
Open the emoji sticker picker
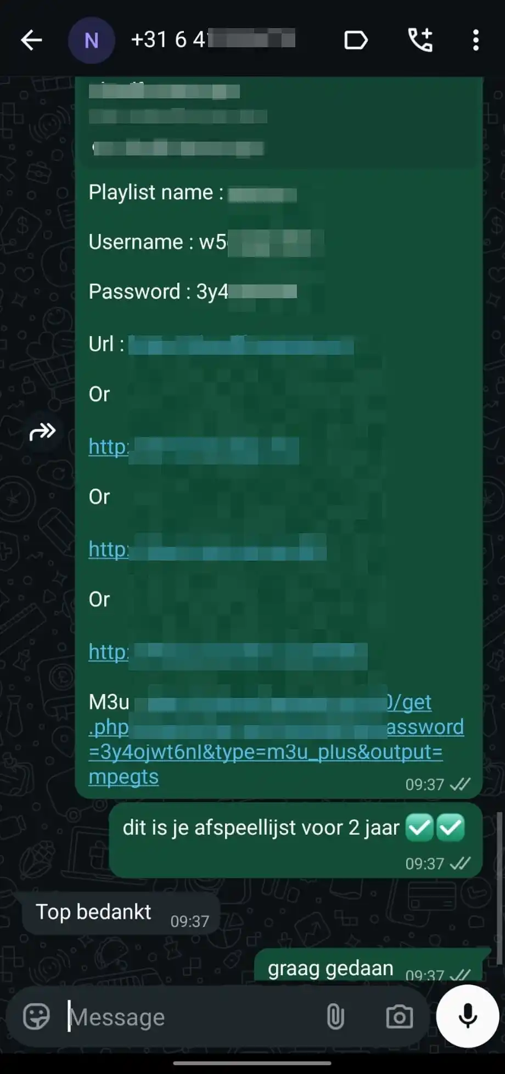[x=36, y=1016]
